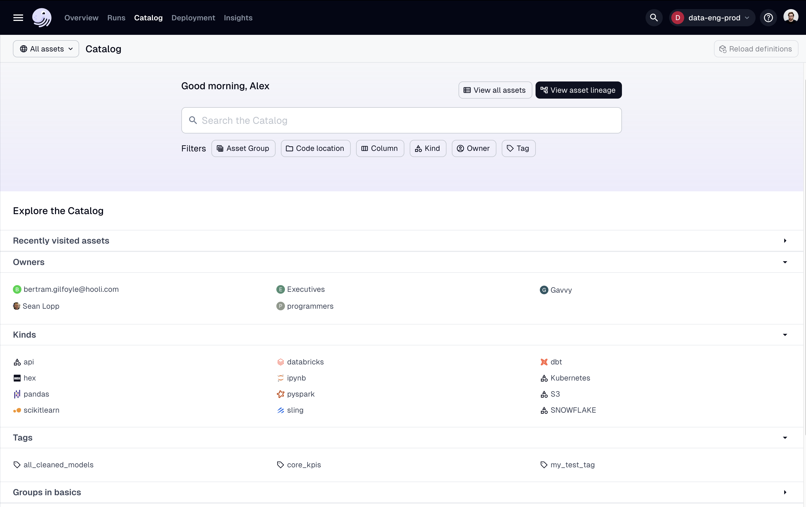Collapse the Owners section

[785, 262]
